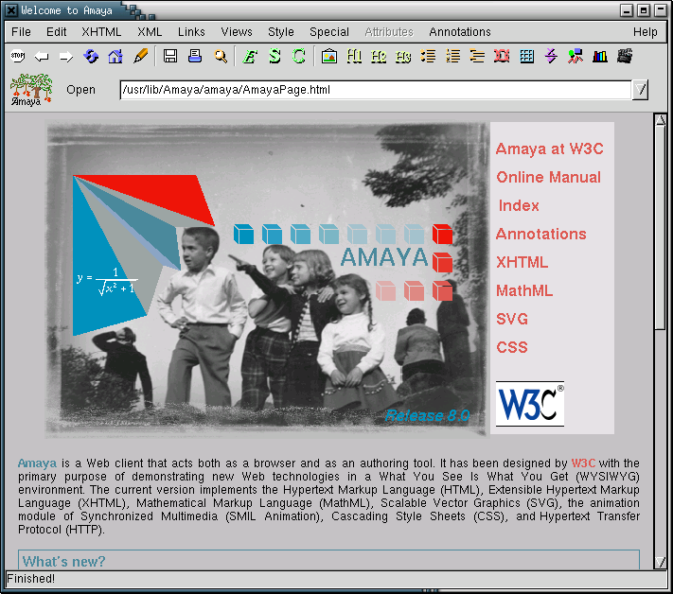Apply Heading 1 style (H1)
Viewport: 673px width, 594px height.
tap(354, 57)
